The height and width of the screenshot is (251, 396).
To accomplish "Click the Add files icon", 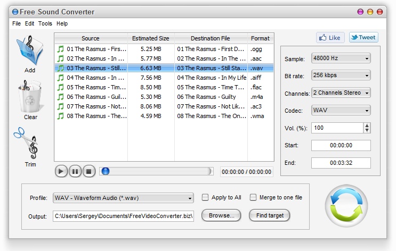I will pyautogui.click(x=30, y=51).
